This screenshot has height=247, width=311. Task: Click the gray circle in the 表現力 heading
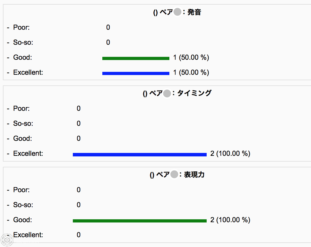click(x=174, y=175)
